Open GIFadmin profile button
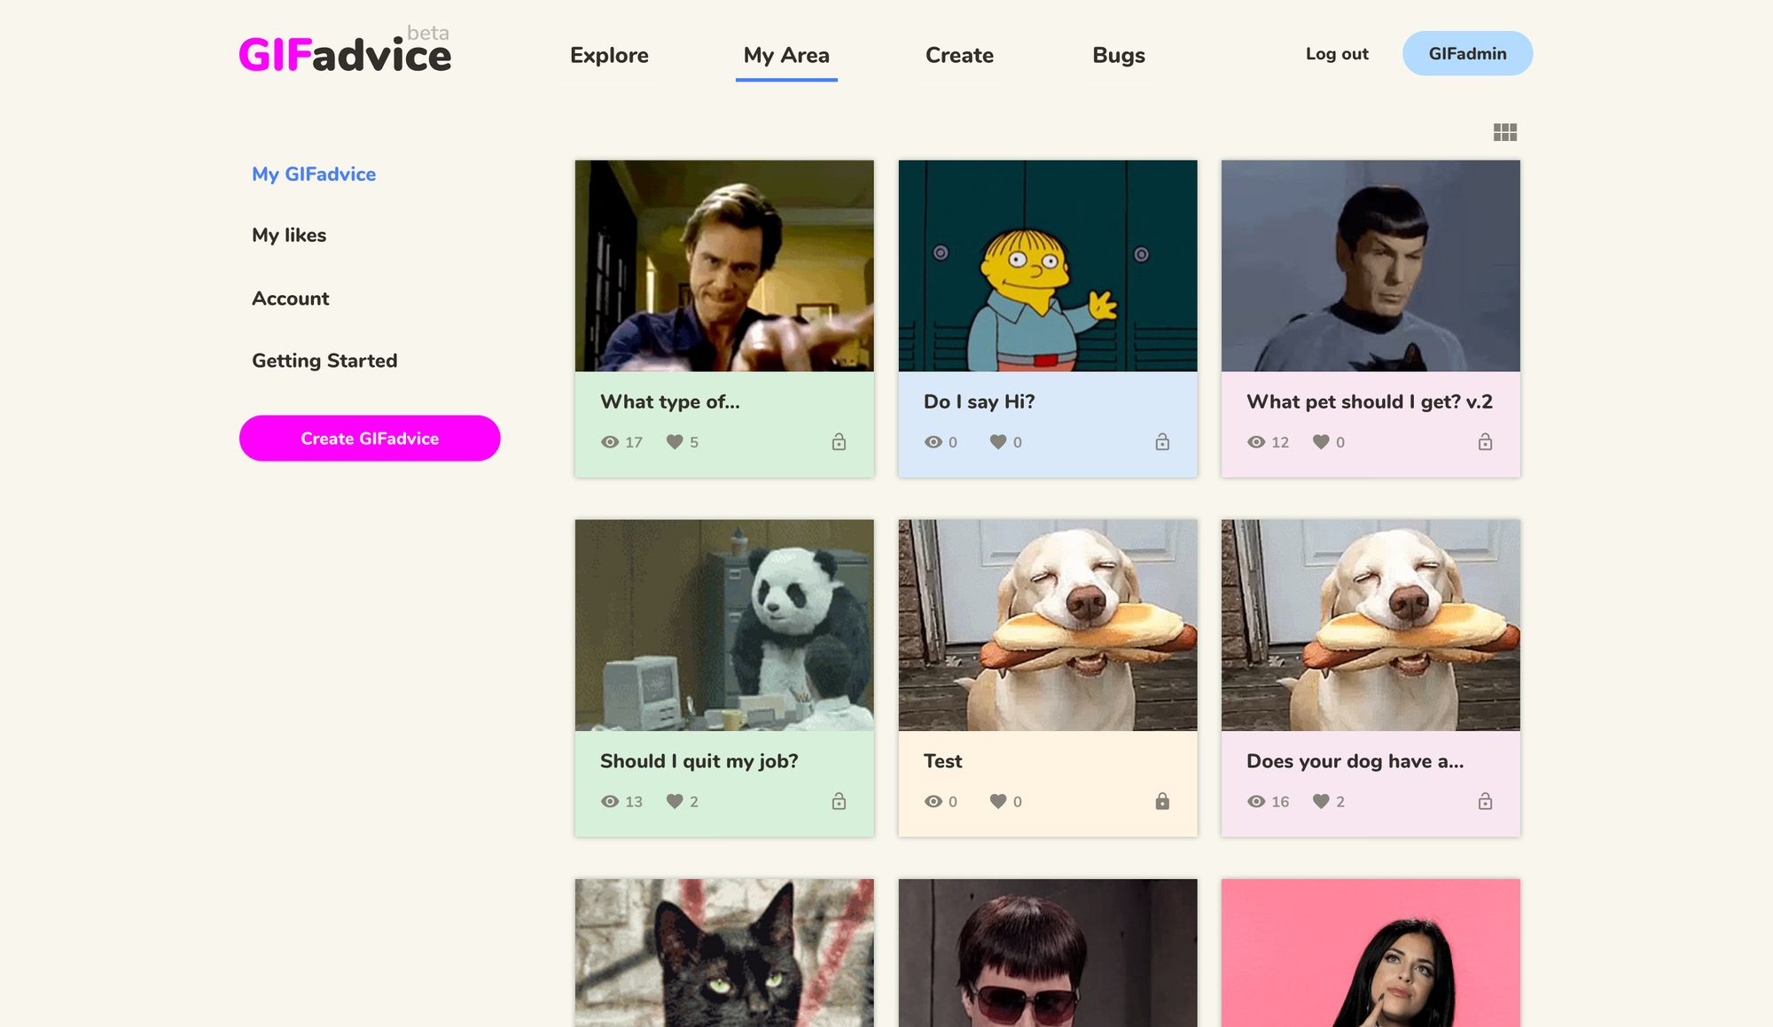Image resolution: width=1773 pixels, height=1027 pixels. [x=1467, y=53]
